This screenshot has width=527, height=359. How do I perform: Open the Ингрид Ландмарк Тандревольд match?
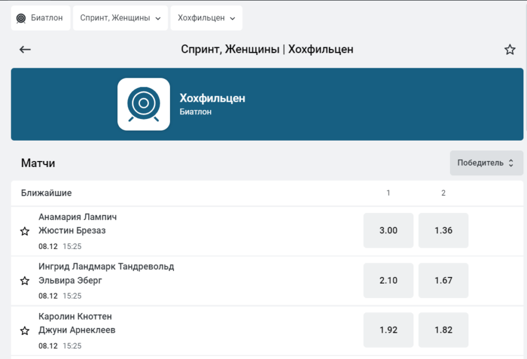click(x=106, y=266)
